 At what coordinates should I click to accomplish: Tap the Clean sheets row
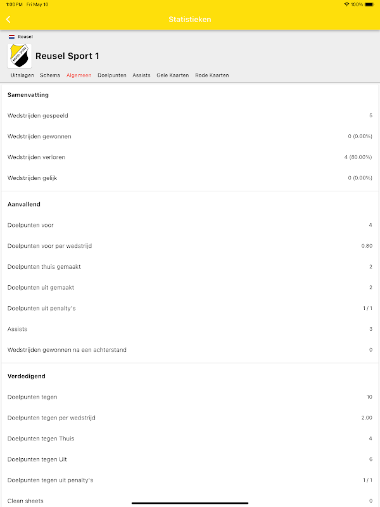[x=190, y=499]
